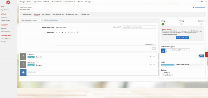208x98 pixels.
Task: Click the blue plus icon for New module
Action: click(23, 72)
